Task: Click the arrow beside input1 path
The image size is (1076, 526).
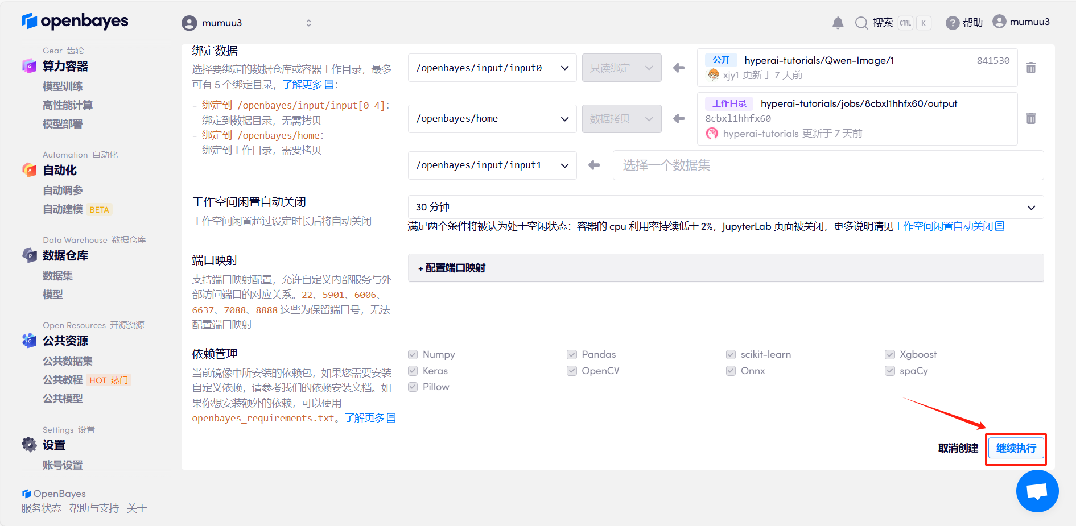Action: point(594,165)
